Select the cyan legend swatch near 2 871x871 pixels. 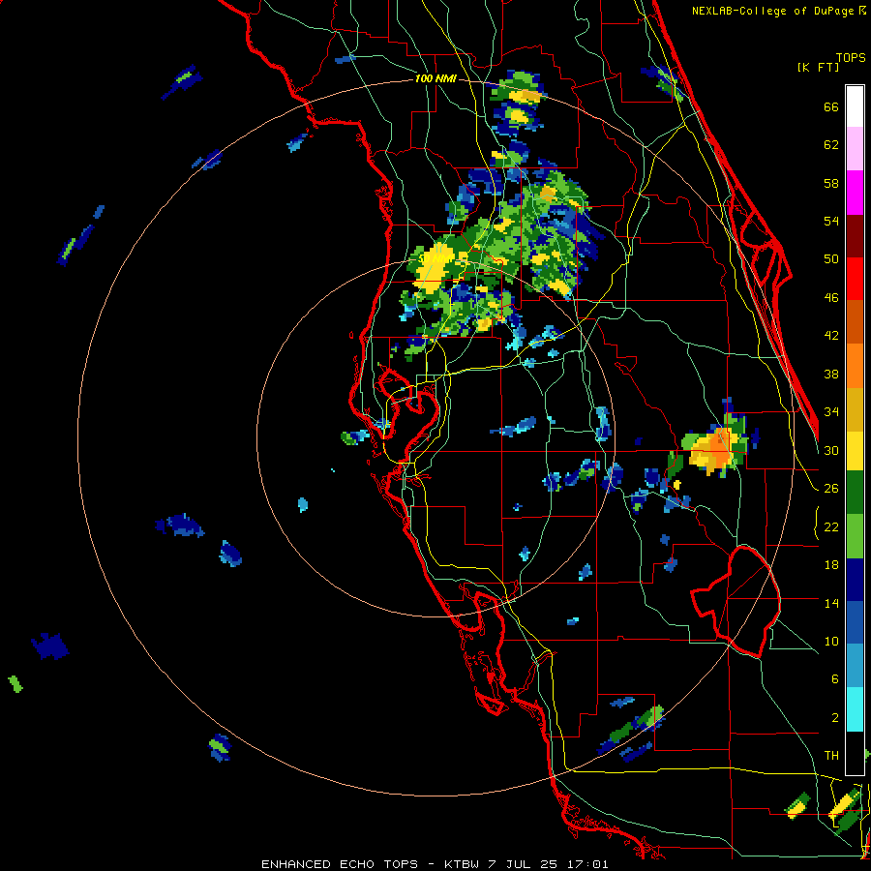(x=855, y=709)
